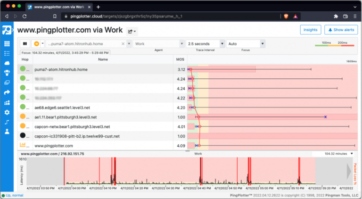Viewport: 362px width, 199px height.
Task: Expand the Trace Interval 2.5 seconds dropdown
Action: [x=222, y=44]
